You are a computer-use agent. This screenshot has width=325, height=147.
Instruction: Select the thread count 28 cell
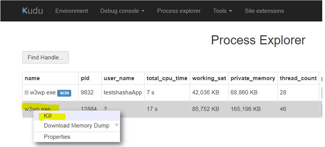click(298, 92)
